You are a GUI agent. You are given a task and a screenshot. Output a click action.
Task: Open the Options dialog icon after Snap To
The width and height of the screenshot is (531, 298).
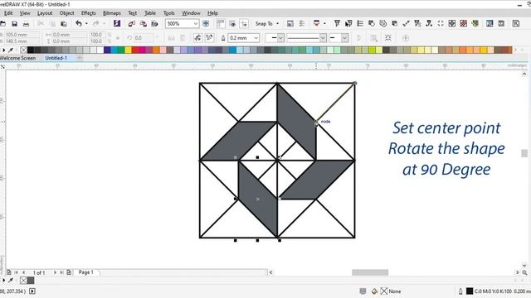290,23
